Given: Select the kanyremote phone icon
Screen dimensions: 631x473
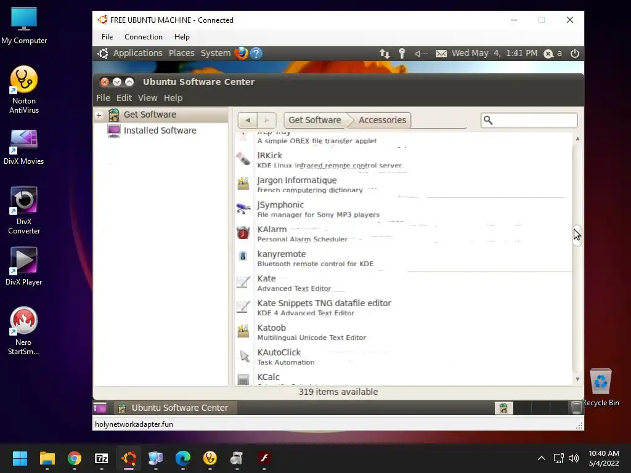Looking at the screenshot, I should pyautogui.click(x=243, y=256).
